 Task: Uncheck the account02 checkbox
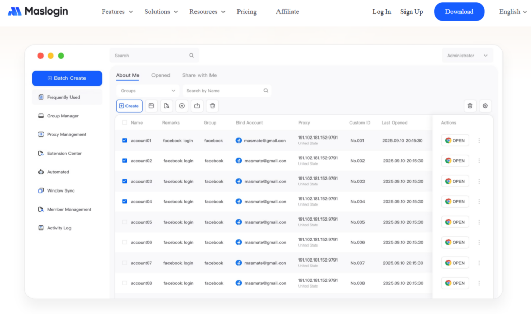(x=124, y=161)
